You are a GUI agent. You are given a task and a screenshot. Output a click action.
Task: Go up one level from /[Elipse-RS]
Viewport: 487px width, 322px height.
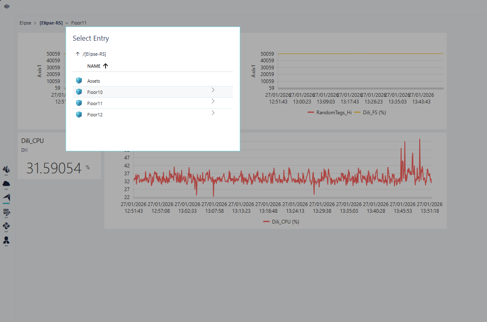tap(77, 54)
